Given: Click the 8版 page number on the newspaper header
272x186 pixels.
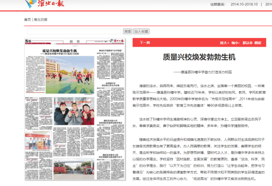Looking at the screenshot, I should [x=28, y=41].
